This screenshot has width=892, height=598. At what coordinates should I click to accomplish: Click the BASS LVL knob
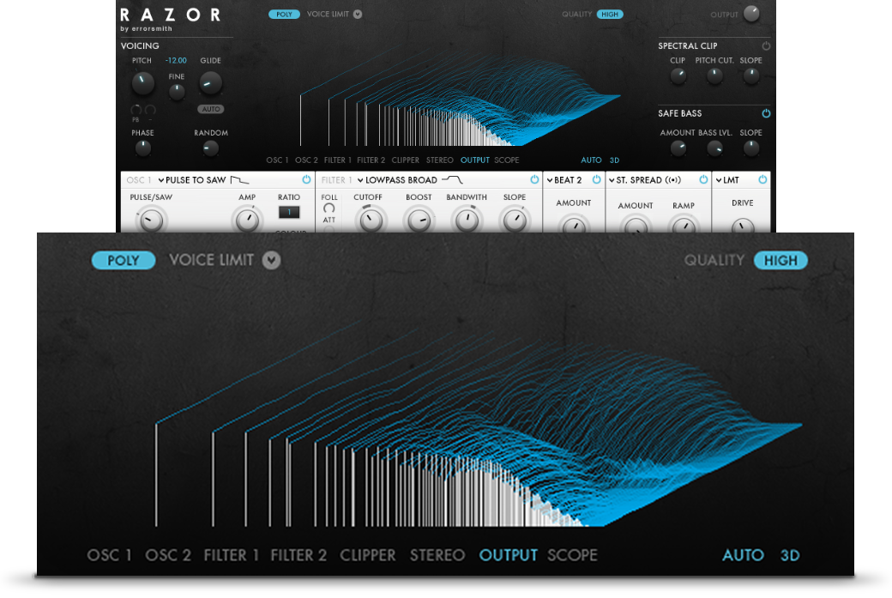[714, 148]
